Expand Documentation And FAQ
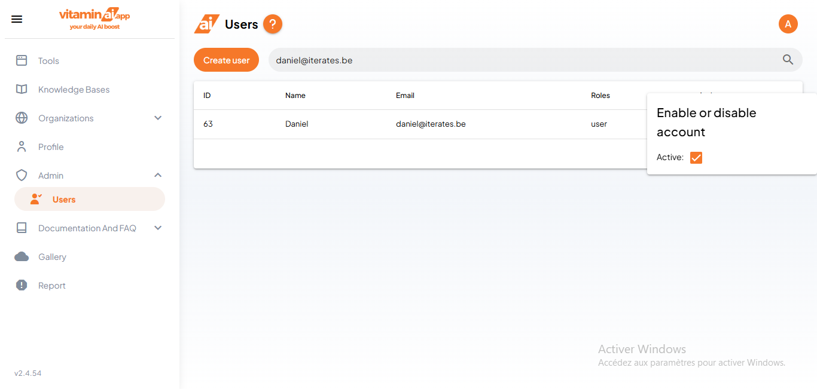 [158, 228]
